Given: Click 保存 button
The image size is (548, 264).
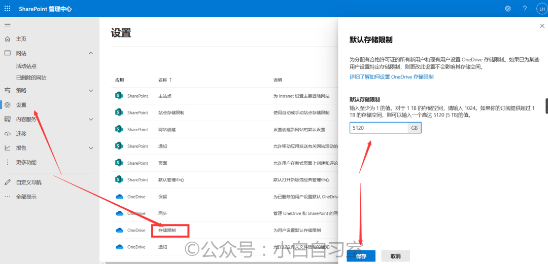Looking at the screenshot, I should tap(361, 256).
